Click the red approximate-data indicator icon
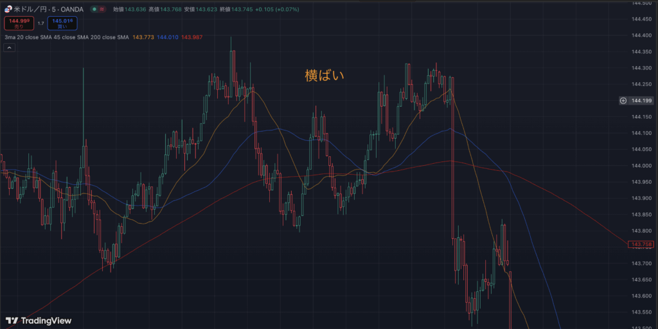 (x=103, y=10)
